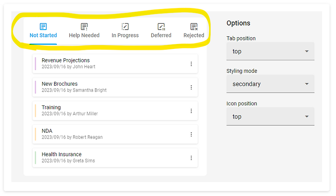This screenshot has width=336, height=196.
Task: Select the Deferred tab label
Action: click(161, 35)
